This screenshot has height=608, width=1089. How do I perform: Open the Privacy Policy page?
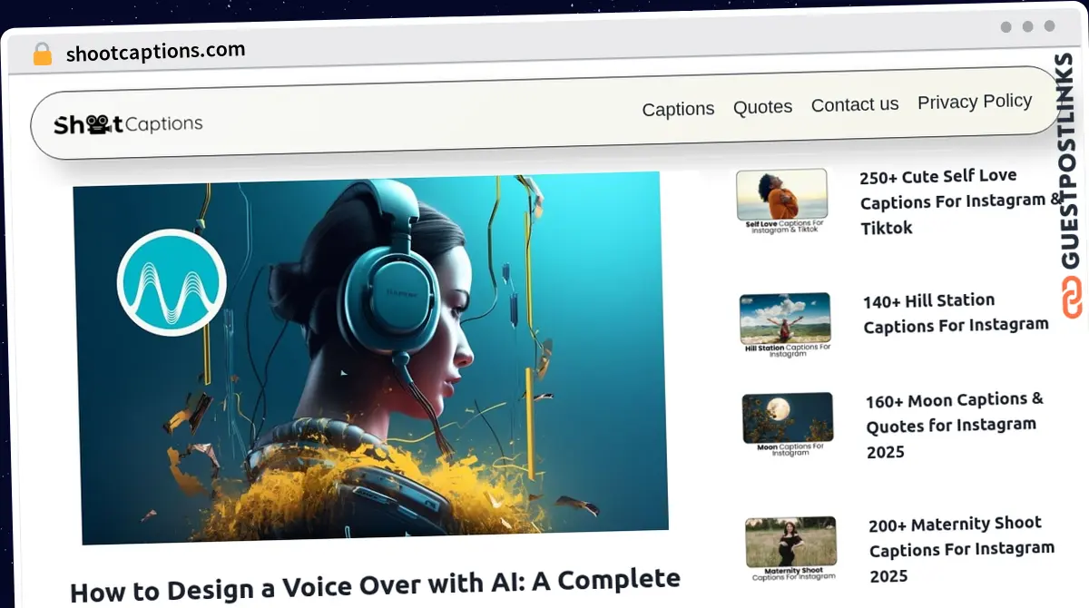pos(975,101)
